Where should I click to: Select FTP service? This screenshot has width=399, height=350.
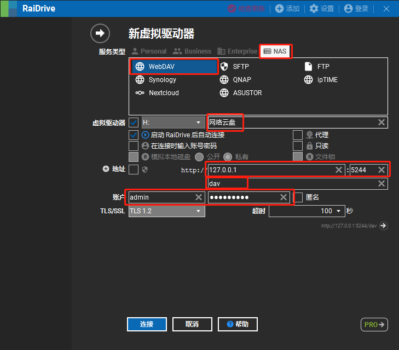317,67
